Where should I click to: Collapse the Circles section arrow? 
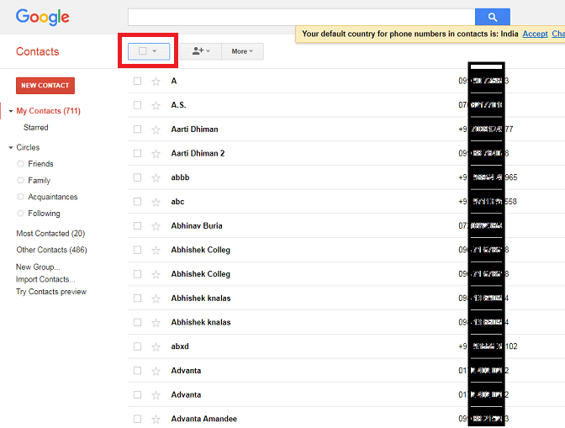point(11,147)
